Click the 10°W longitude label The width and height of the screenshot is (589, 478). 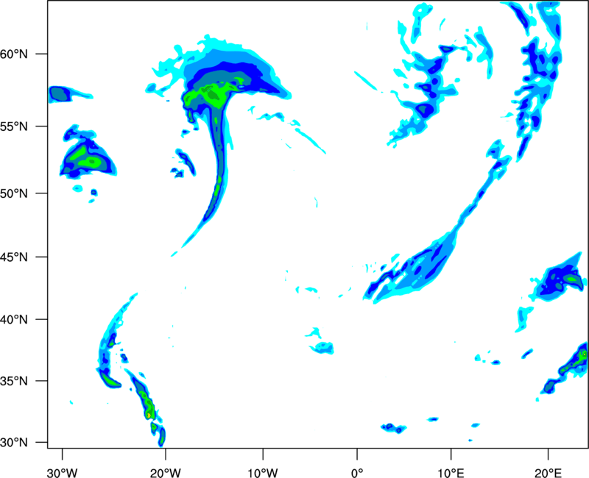point(263,473)
